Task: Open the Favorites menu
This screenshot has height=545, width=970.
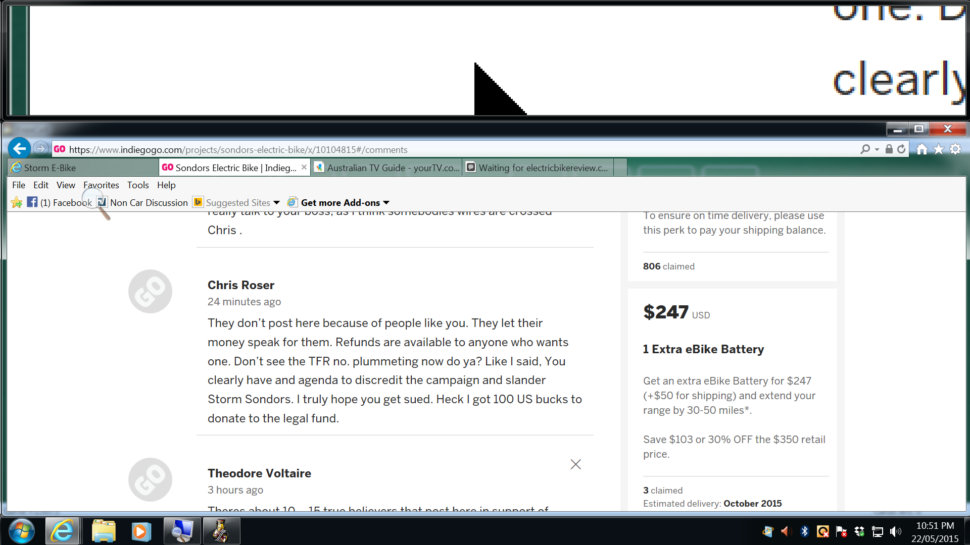Action: pyautogui.click(x=101, y=185)
